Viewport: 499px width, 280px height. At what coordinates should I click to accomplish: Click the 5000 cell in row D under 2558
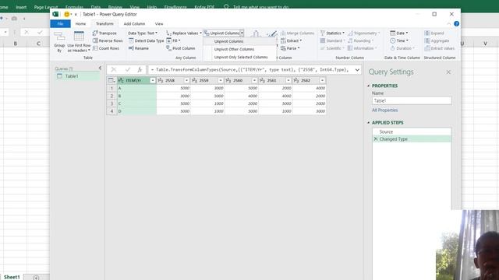[174, 111]
